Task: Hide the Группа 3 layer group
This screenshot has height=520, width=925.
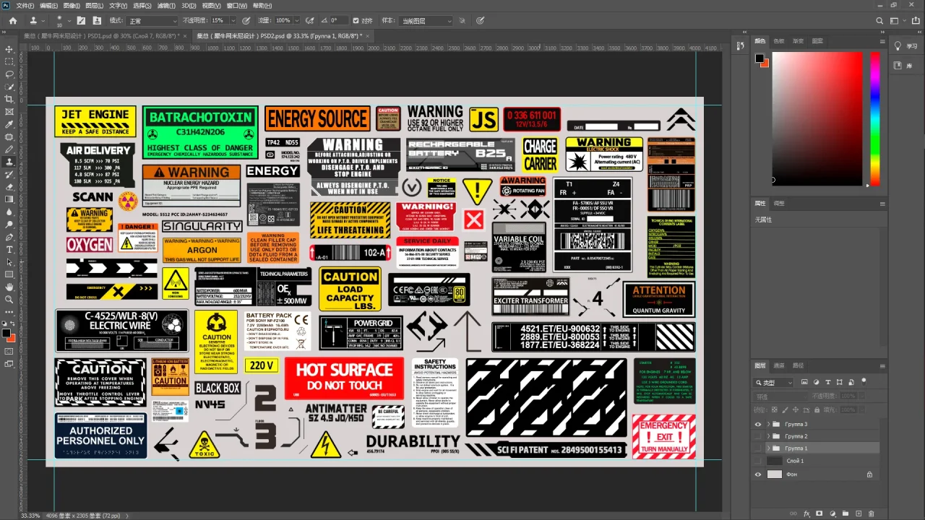Action: pyautogui.click(x=758, y=425)
